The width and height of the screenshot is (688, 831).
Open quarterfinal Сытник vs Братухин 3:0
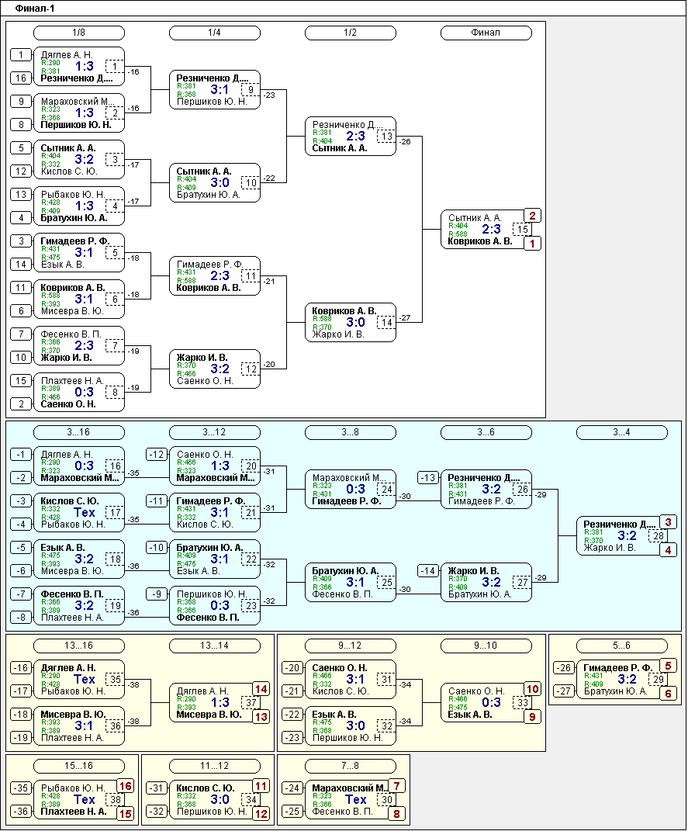(x=215, y=183)
